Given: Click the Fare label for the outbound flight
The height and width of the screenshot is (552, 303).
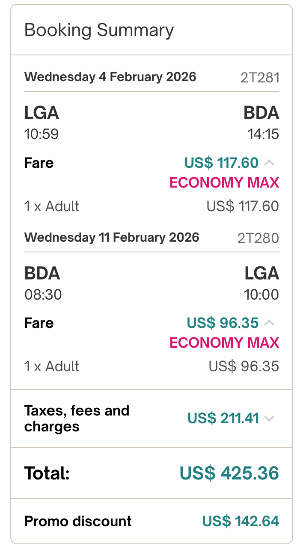Looking at the screenshot, I should click(39, 163).
